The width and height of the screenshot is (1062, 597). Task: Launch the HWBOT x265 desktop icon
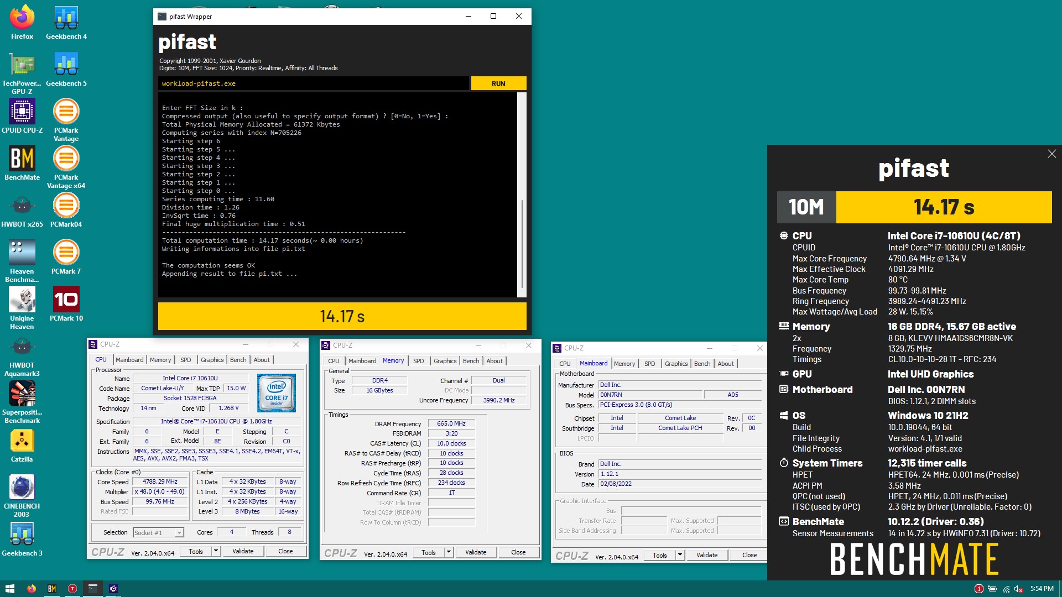coord(22,211)
